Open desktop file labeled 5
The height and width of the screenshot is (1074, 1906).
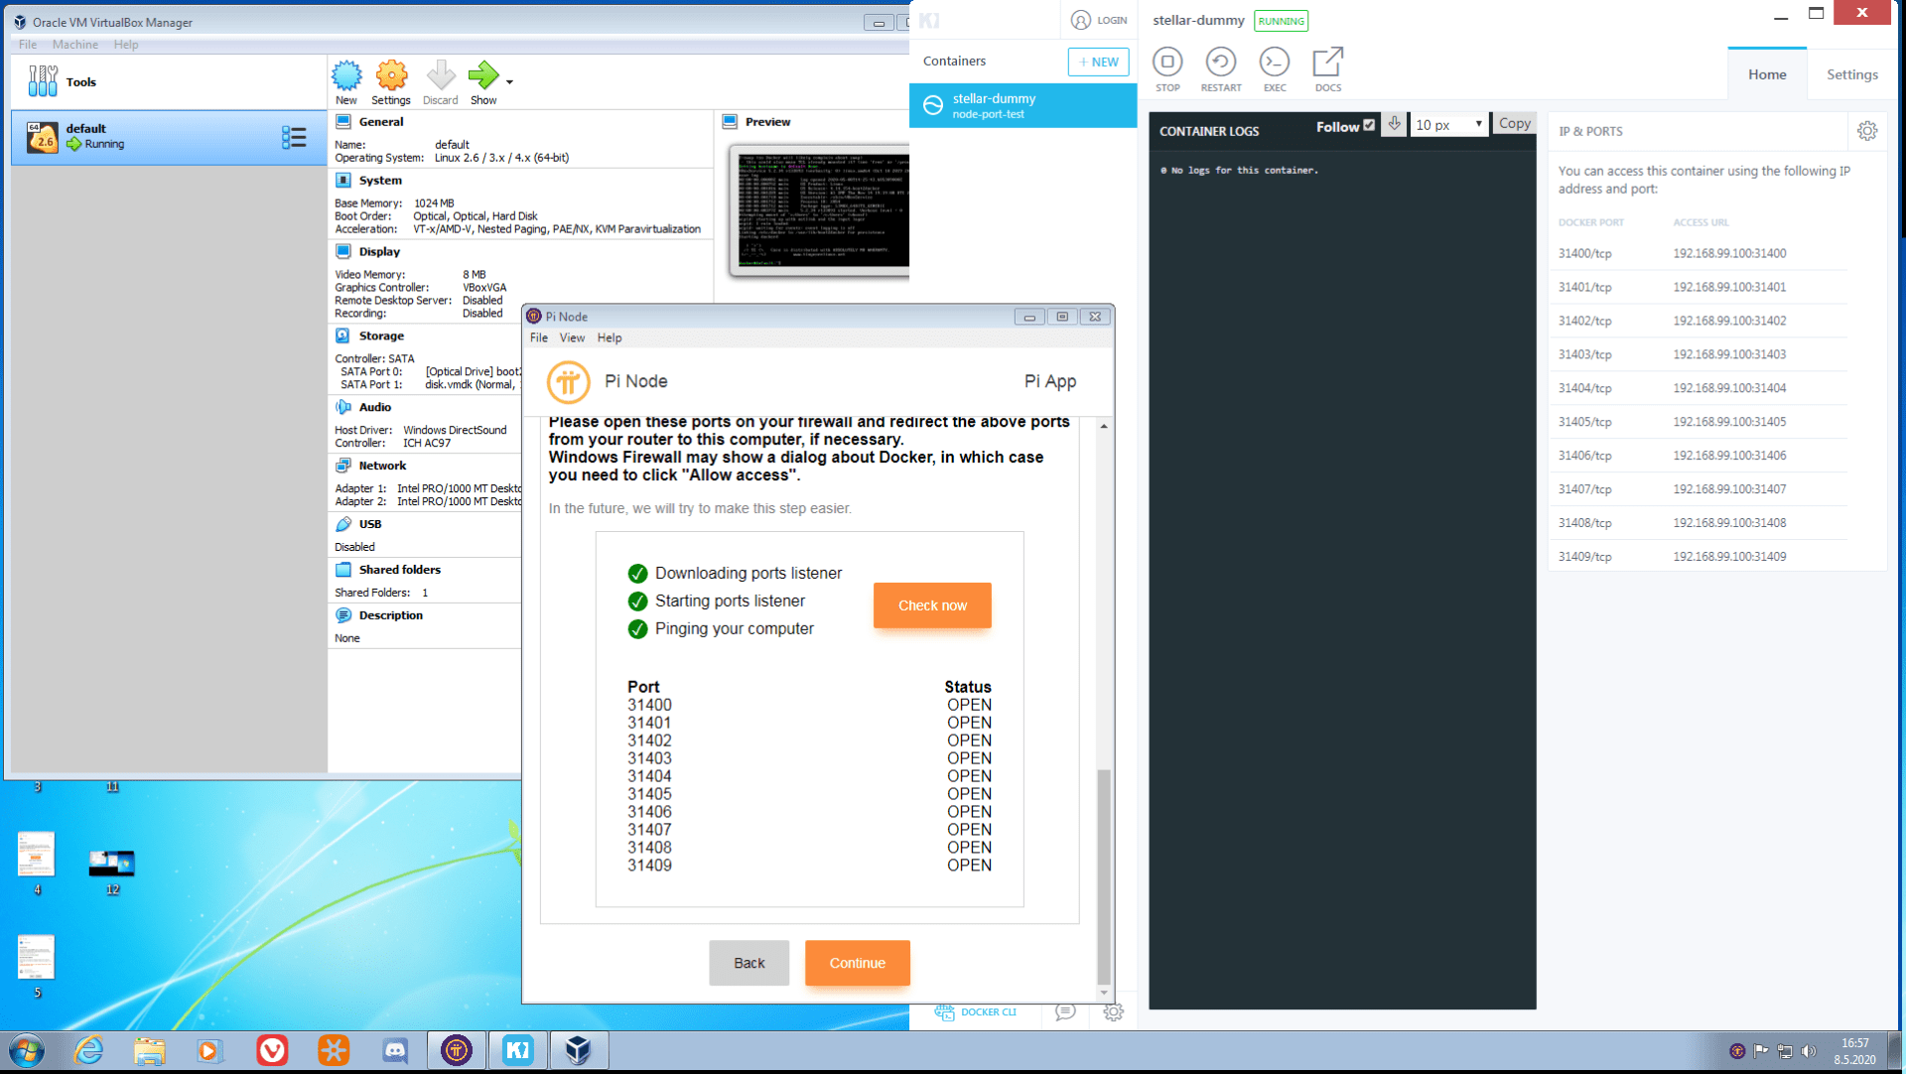(37, 966)
